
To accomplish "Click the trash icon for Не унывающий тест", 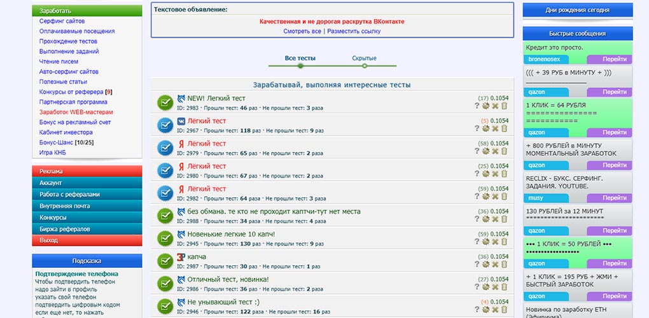I will click(x=504, y=309).
